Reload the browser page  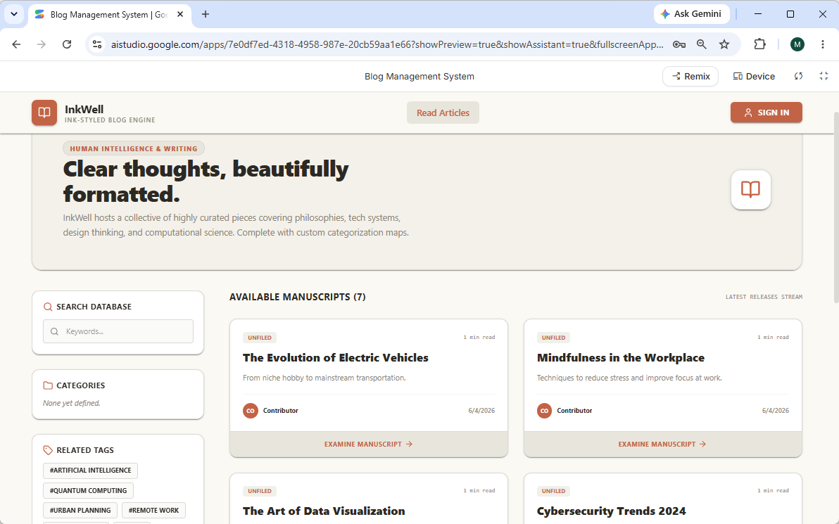coord(67,44)
